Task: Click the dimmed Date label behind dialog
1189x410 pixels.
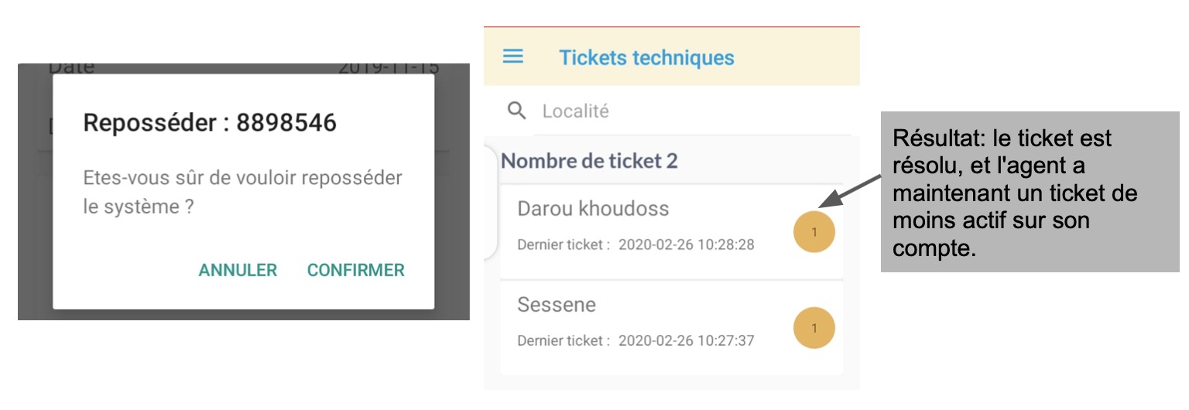Action: tap(71, 68)
